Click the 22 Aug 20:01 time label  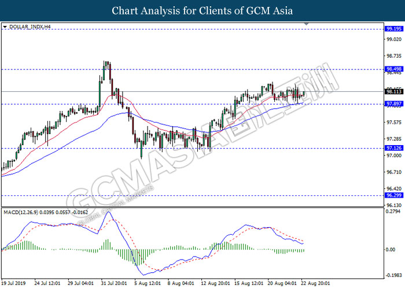coord(316,283)
